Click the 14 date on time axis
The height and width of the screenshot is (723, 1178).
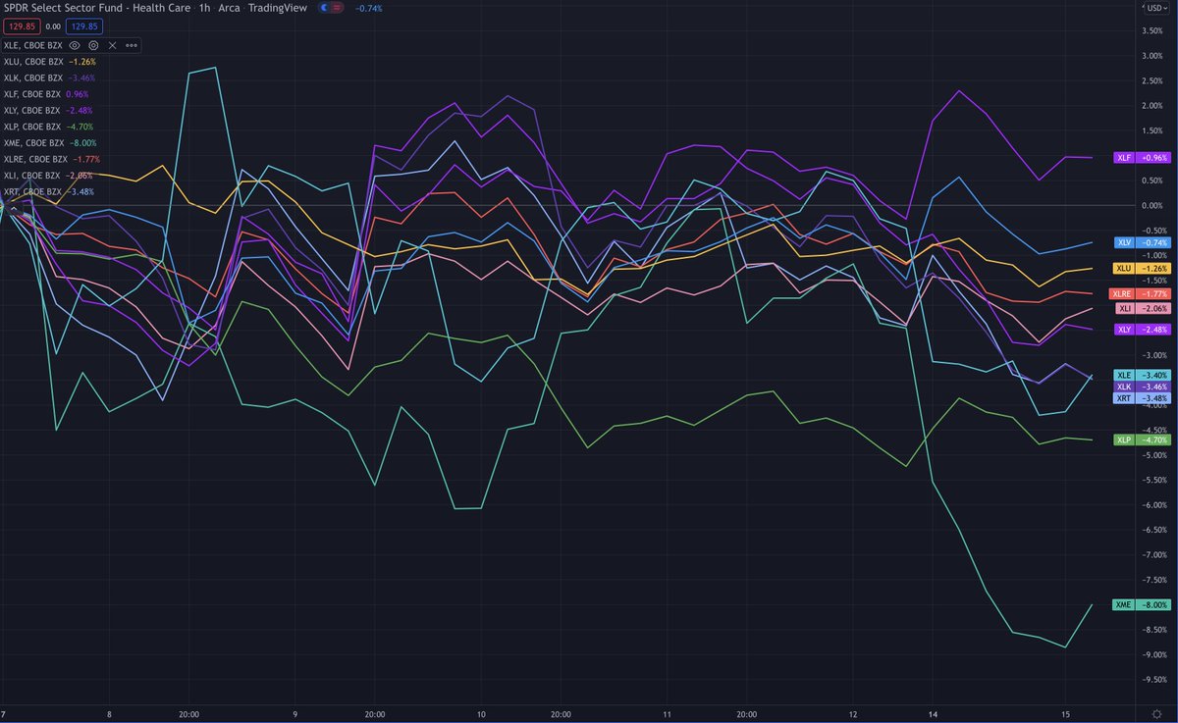point(932,714)
